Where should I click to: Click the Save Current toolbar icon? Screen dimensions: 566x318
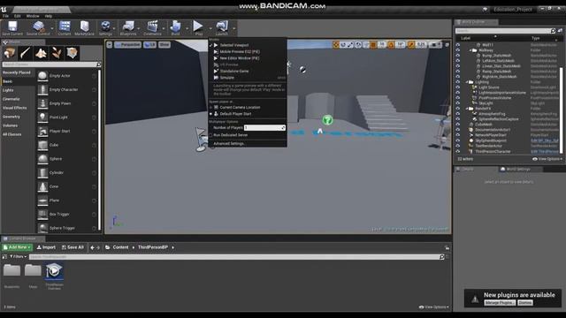(12, 27)
